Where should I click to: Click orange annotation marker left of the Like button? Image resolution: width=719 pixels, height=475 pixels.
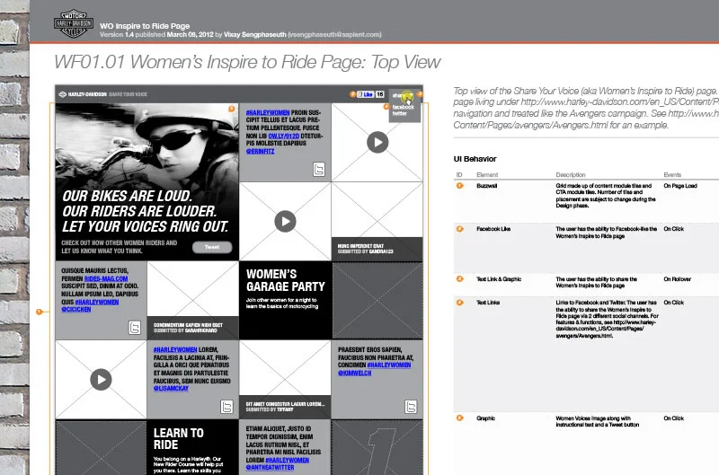[352, 94]
